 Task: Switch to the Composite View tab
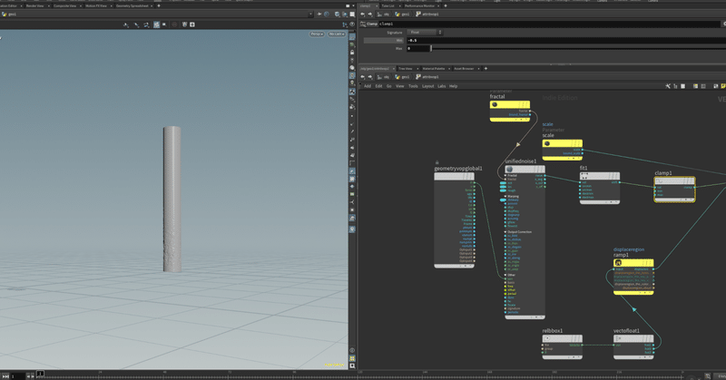64,6
